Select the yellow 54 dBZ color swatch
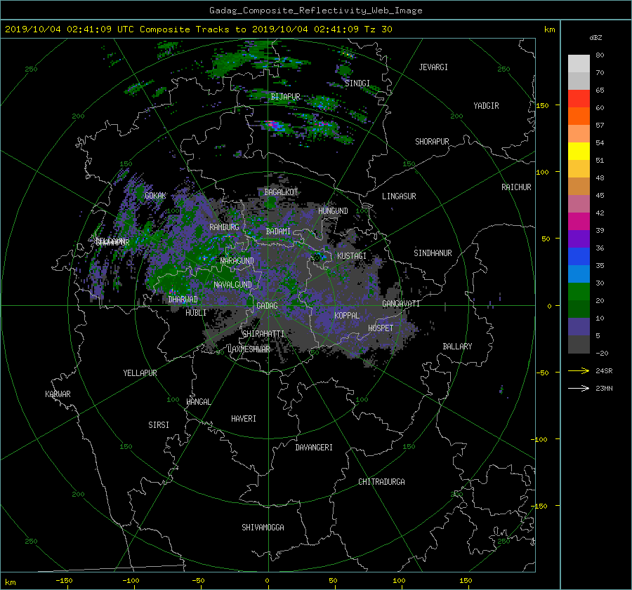 tap(579, 151)
